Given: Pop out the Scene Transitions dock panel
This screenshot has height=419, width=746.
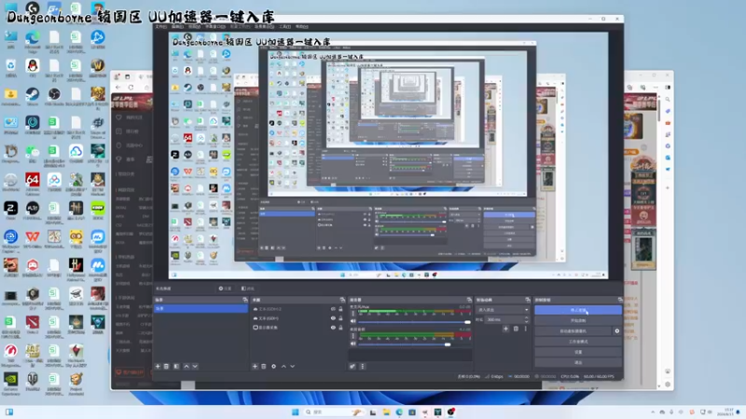Looking at the screenshot, I should pyautogui.click(x=528, y=300).
